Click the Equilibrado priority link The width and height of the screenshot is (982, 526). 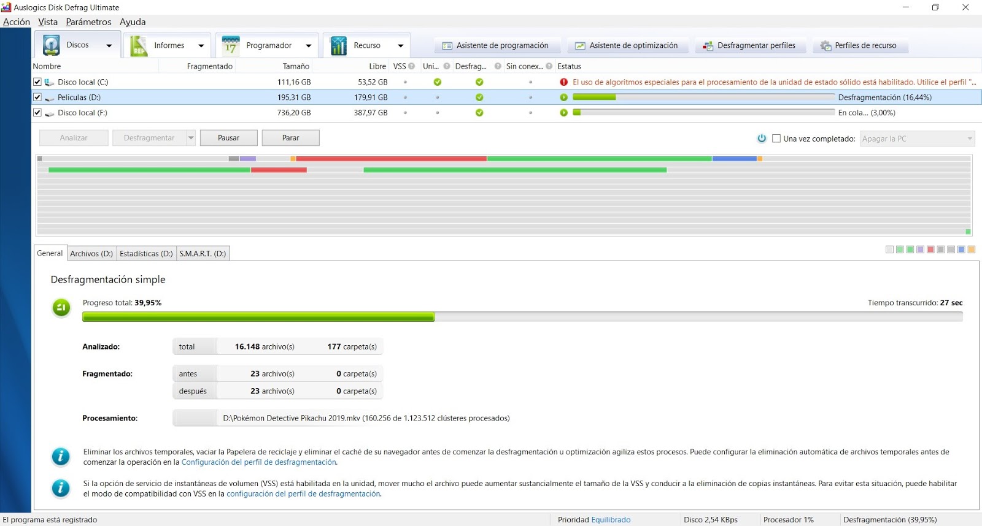click(x=611, y=520)
